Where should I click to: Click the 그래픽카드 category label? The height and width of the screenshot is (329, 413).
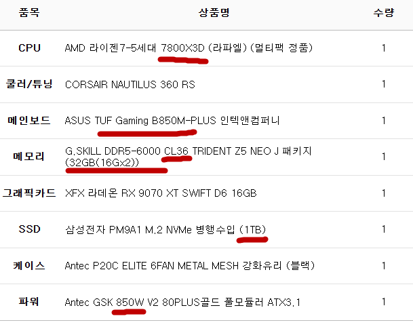(29, 193)
